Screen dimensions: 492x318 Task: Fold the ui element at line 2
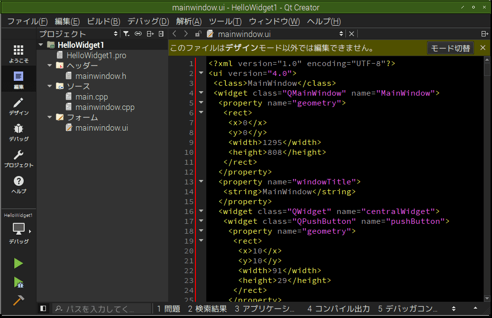(201, 73)
